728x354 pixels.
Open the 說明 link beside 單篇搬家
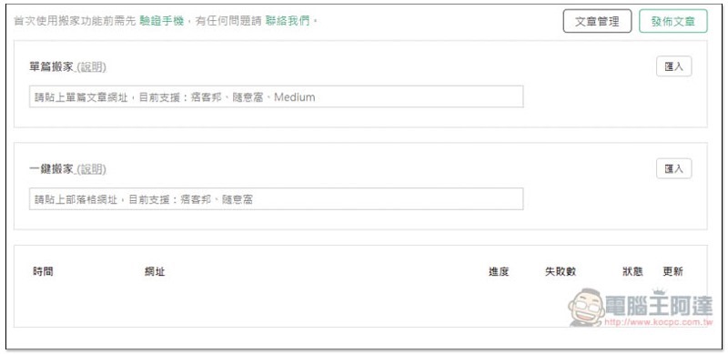[x=92, y=67]
